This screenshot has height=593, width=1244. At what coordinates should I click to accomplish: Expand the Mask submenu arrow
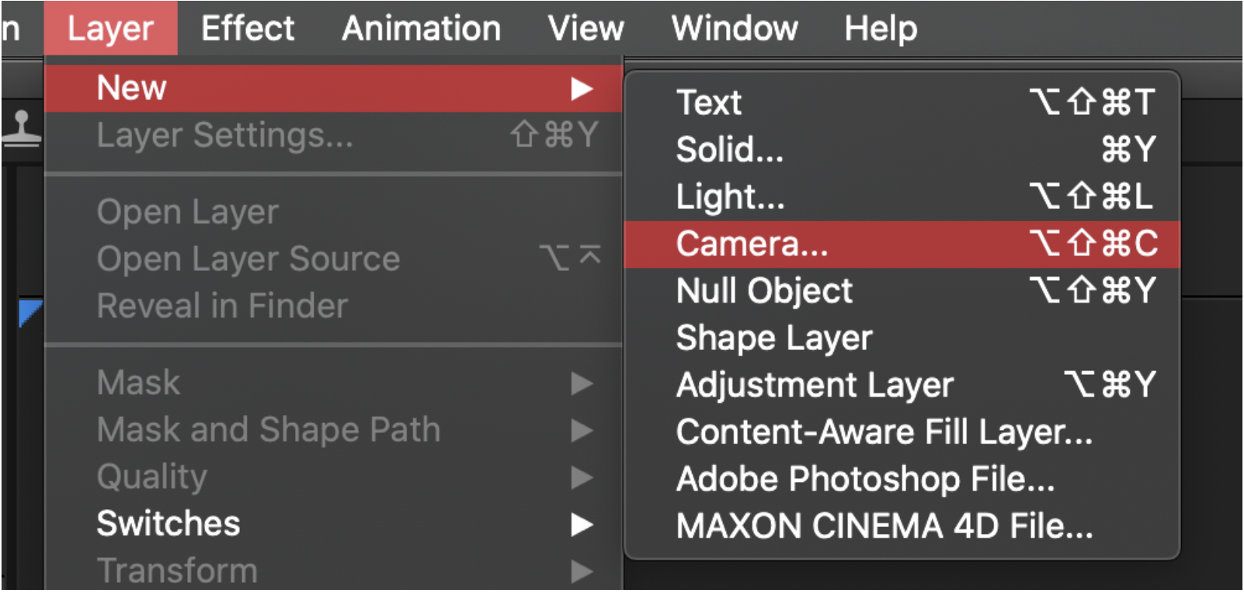pos(582,383)
